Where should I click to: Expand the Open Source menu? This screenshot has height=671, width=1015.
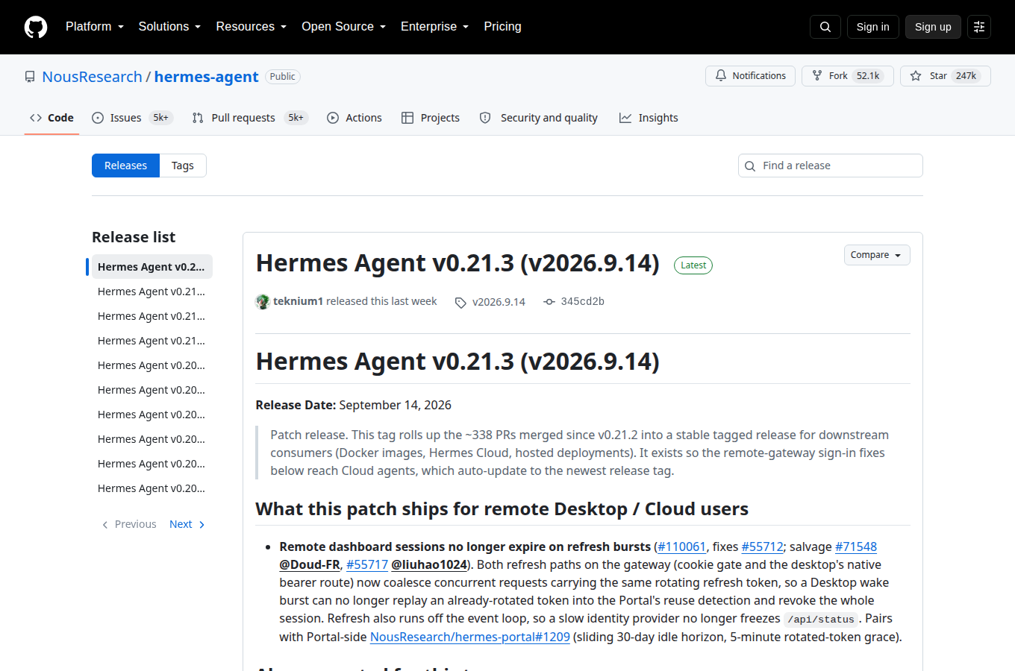[344, 27]
